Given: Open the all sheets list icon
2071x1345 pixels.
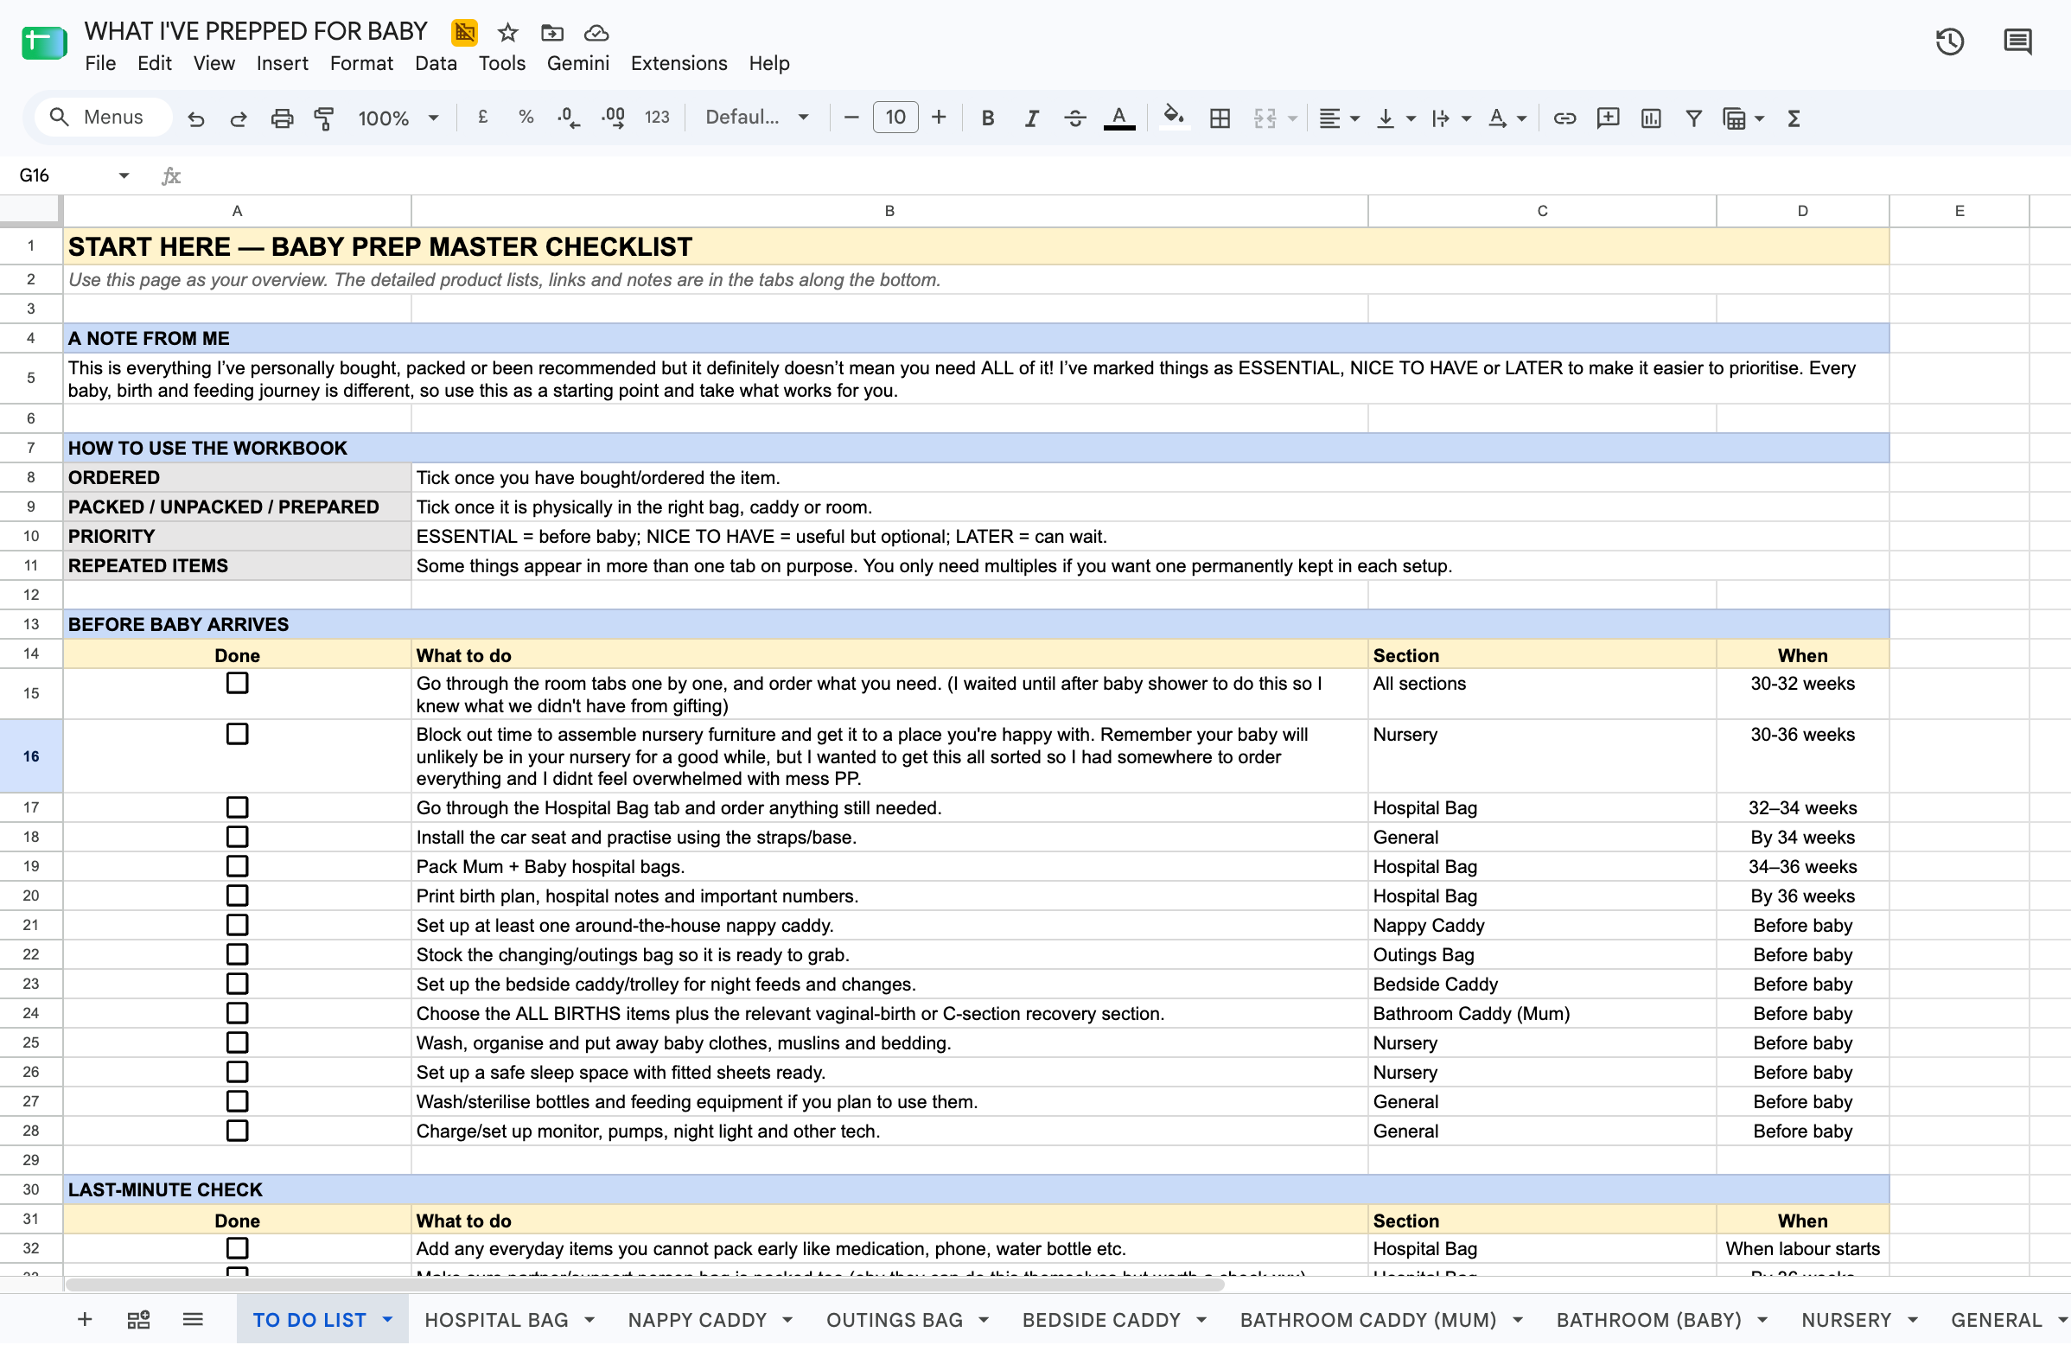Looking at the screenshot, I should 192,1320.
